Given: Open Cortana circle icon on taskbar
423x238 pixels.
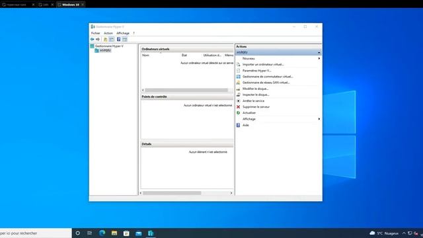Looking at the screenshot, I should [78, 233].
